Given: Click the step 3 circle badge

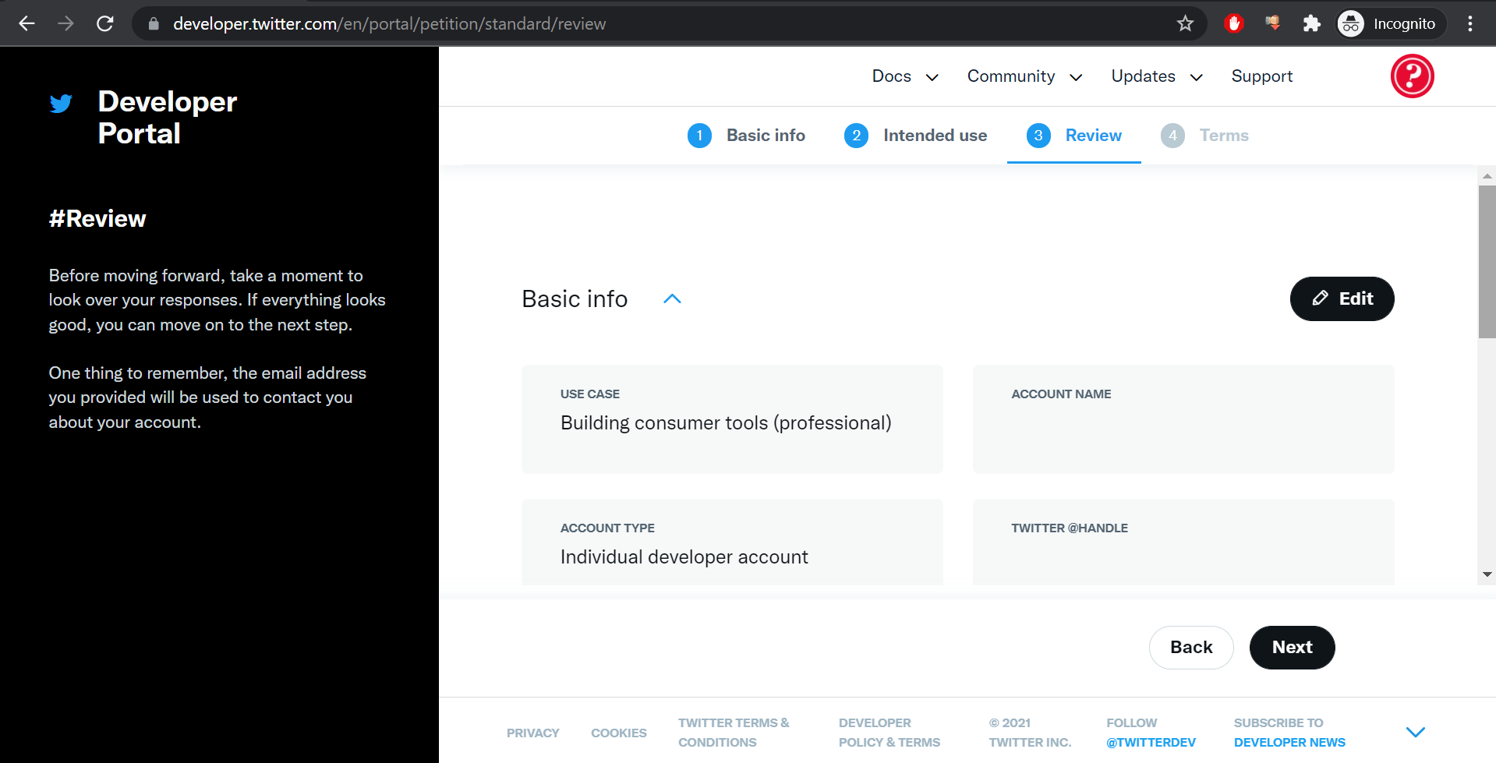Looking at the screenshot, I should click(x=1038, y=136).
